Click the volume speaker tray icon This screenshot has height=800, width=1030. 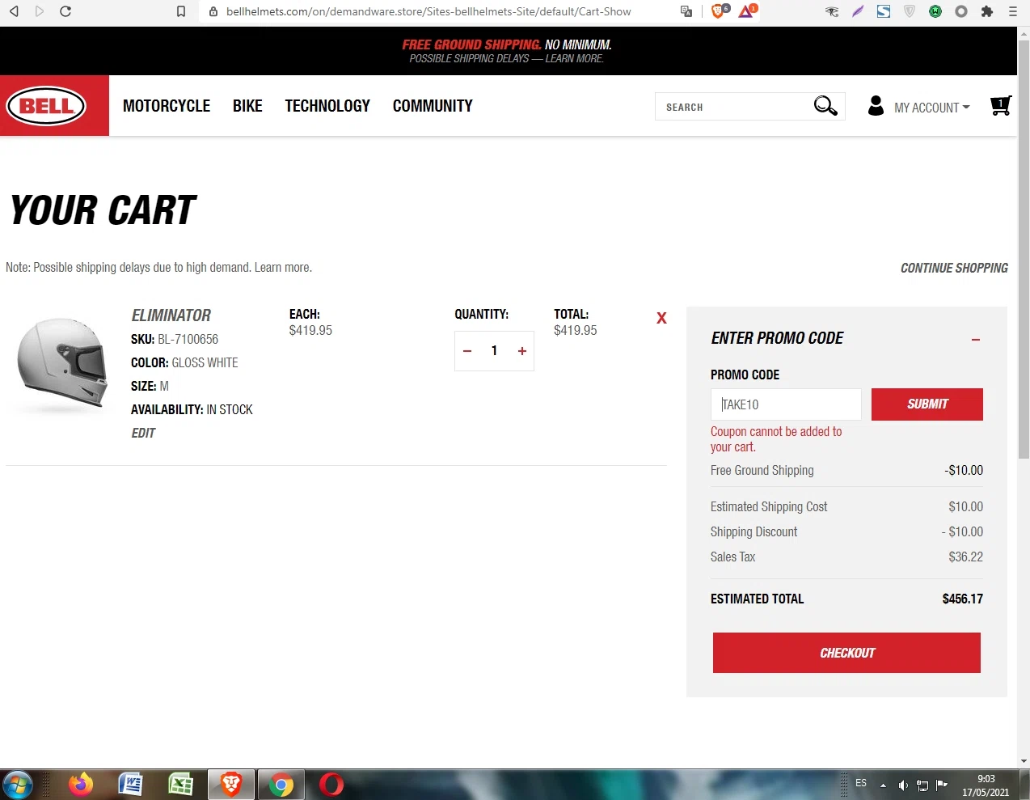[x=903, y=785]
